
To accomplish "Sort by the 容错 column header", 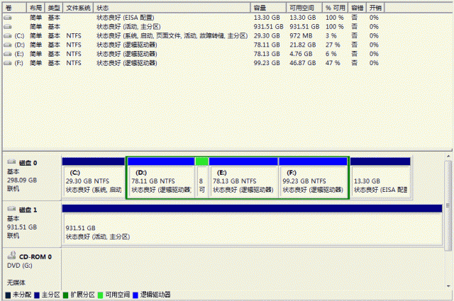I will [x=358, y=8].
